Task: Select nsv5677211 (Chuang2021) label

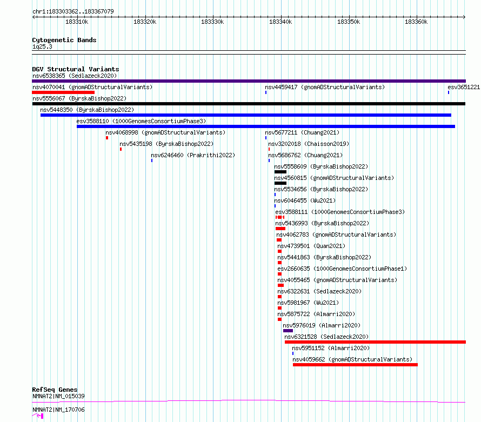Action: pyautogui.click(x=302, y=132)
